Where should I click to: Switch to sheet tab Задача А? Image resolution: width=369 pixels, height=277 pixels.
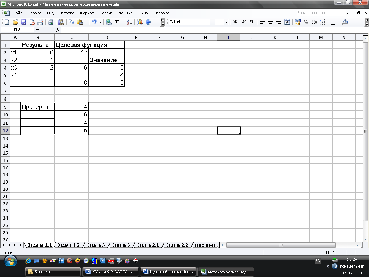click(96, 245)
